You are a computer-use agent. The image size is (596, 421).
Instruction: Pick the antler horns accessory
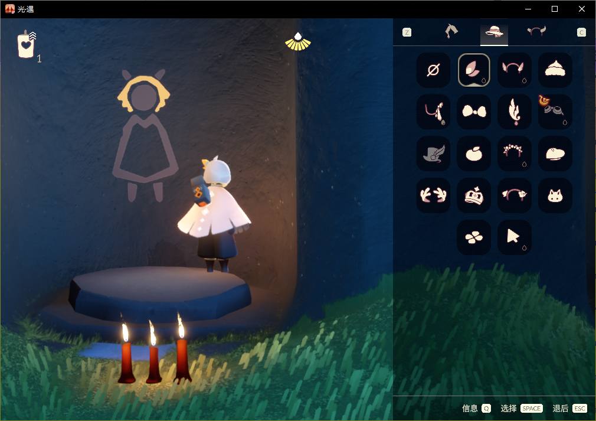tap(433, 195)
